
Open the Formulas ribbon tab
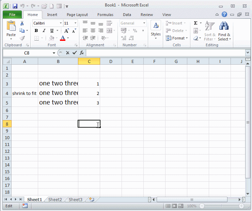click(105, 15)
